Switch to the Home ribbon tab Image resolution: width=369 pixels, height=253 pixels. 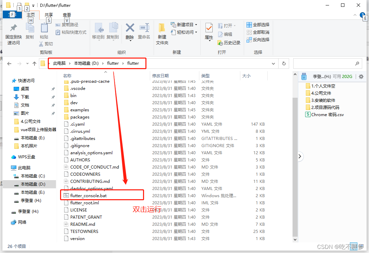(x=31, y=15)
